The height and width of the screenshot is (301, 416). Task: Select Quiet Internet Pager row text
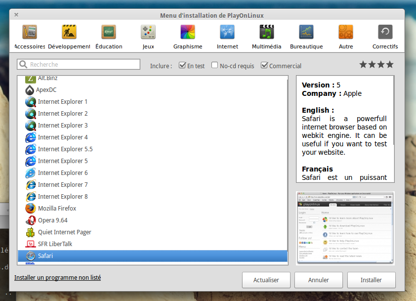pos(64,232)
